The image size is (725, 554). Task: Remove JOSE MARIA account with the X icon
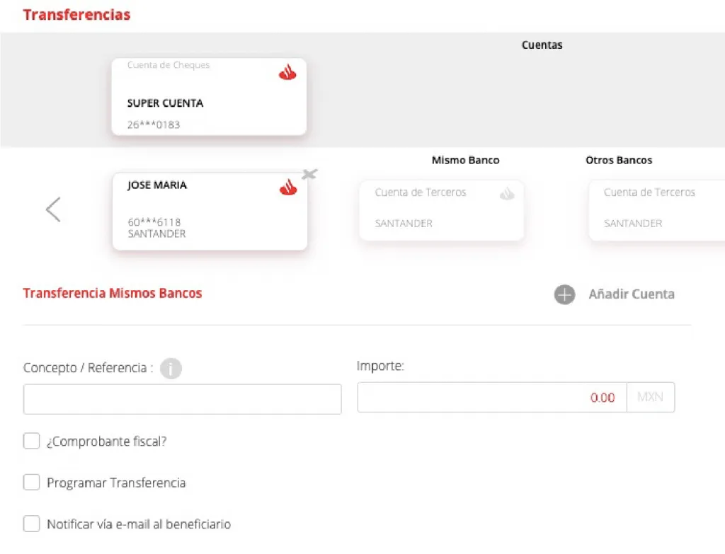(x=309, y=174)
